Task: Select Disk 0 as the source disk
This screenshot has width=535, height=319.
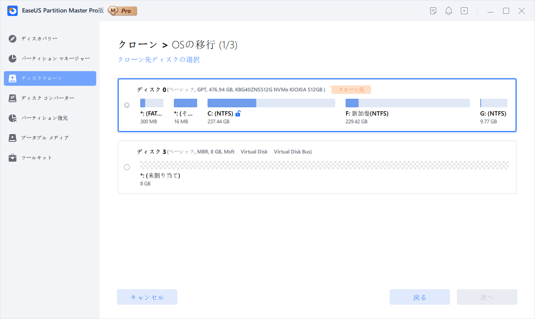Action: [127, 105]
